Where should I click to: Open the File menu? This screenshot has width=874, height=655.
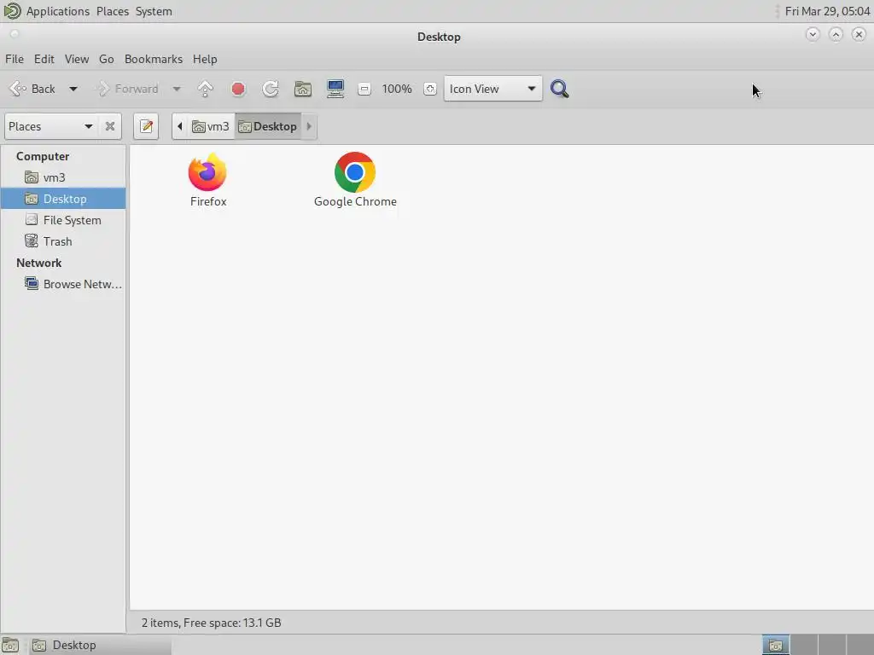click(15, 59)
